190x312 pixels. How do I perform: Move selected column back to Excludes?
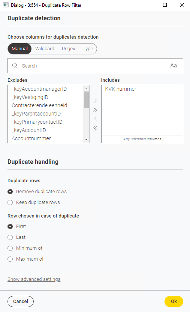(x=96, y=119)
